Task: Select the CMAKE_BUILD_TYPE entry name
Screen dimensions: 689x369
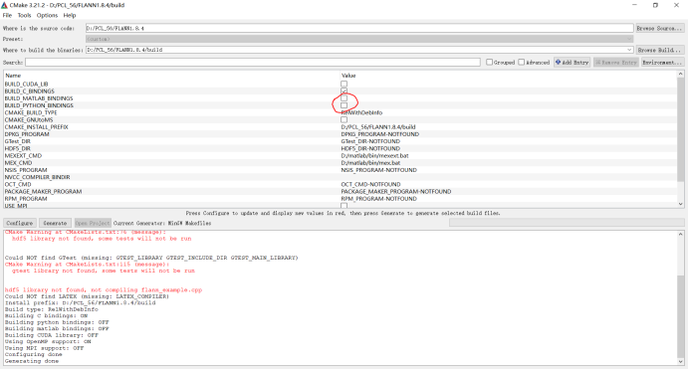Action: click(x=31, y=112)
